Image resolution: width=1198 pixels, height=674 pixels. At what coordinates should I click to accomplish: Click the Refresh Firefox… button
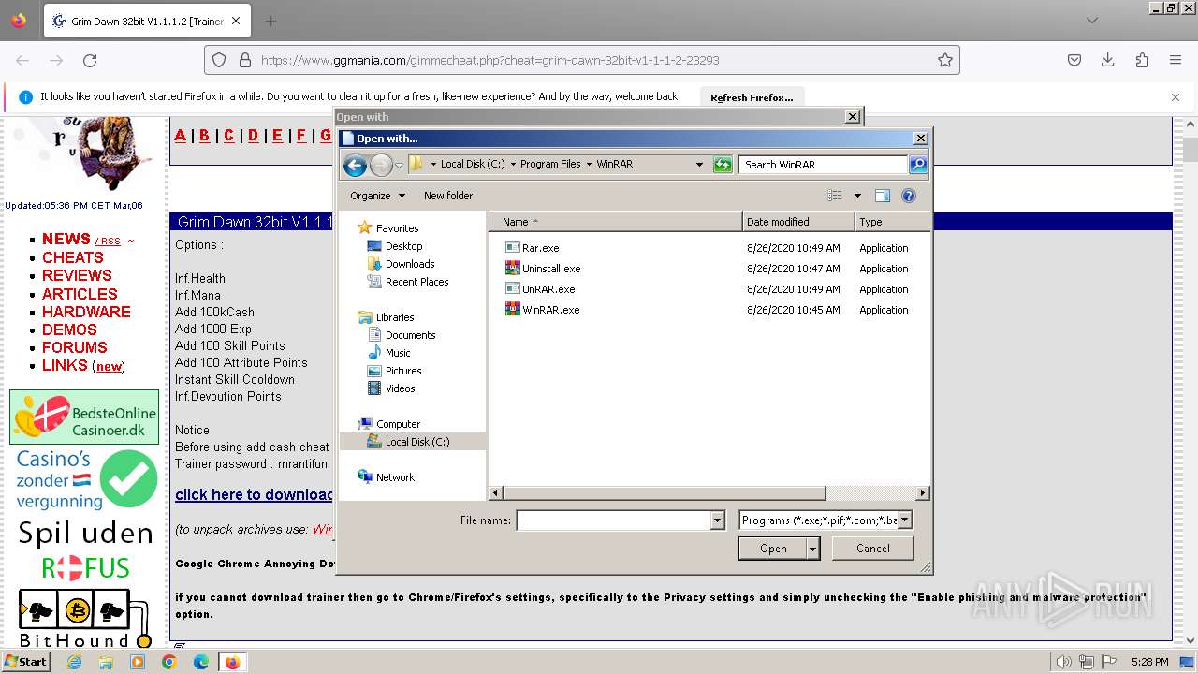[x=752, y=97]
